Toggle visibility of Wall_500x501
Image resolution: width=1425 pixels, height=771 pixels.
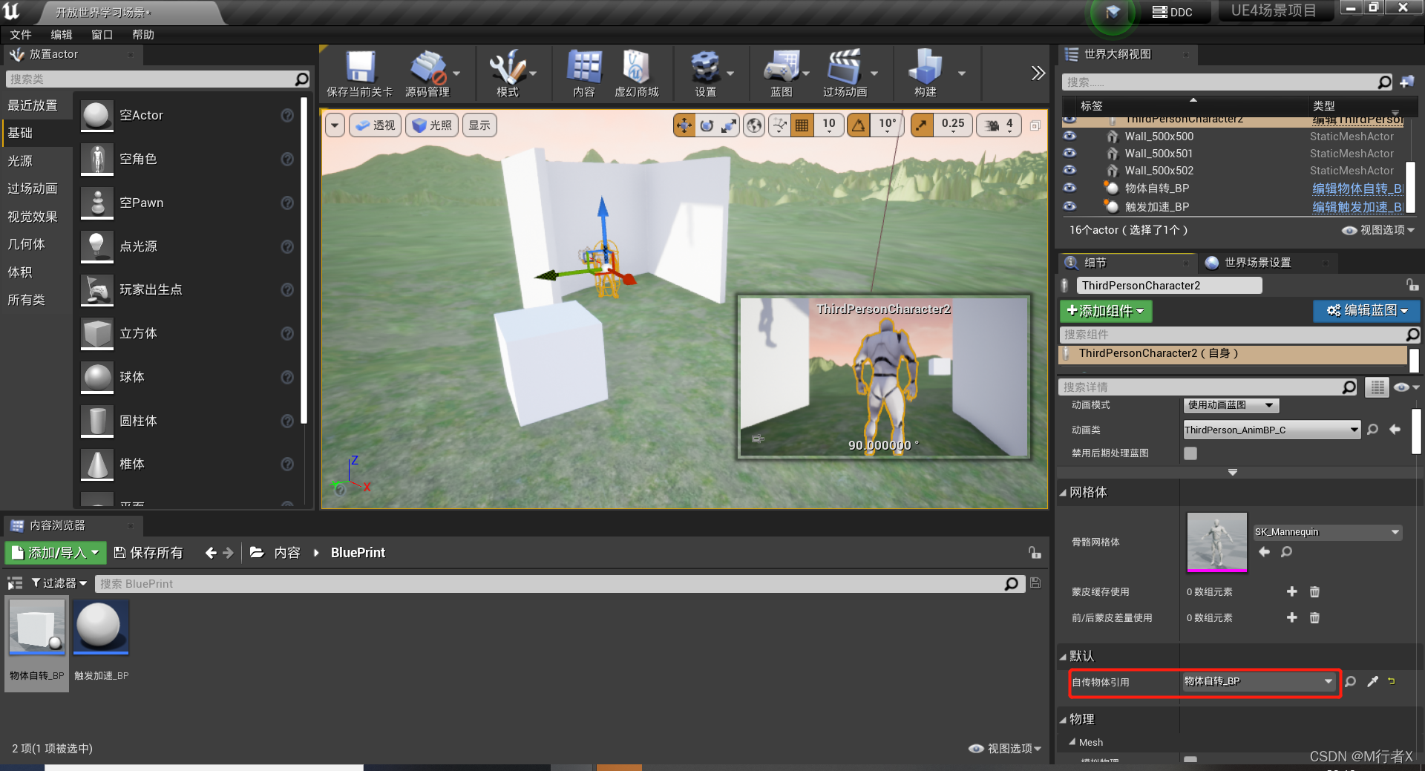(x=1069, y=153)
